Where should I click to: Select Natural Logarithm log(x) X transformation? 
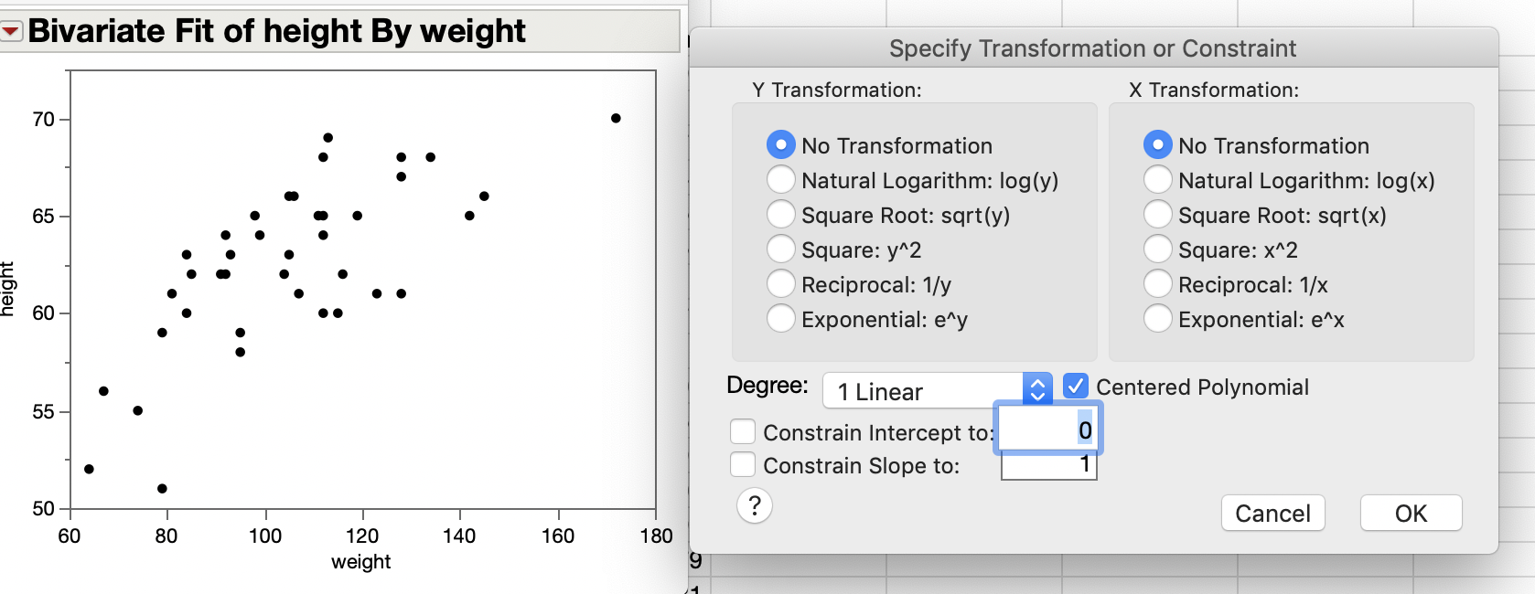pyautogui.click(x=1157, y=180)
